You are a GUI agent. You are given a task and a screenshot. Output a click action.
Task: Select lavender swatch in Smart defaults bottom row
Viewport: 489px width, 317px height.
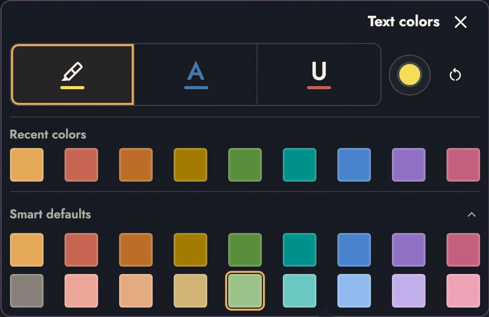pyautogui.click(x=409, y=291)
